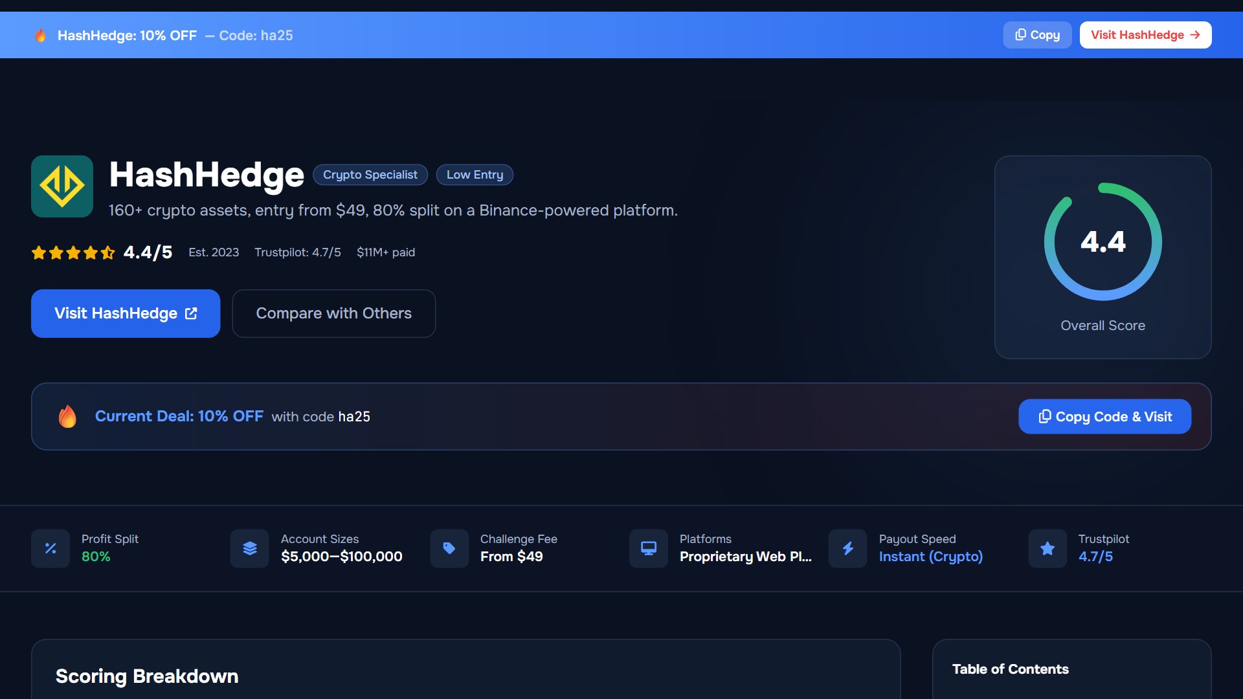The image size is (1243, 699).
Task: Click the star icon beside Trustpilot stat
Action: [1047, 549]
